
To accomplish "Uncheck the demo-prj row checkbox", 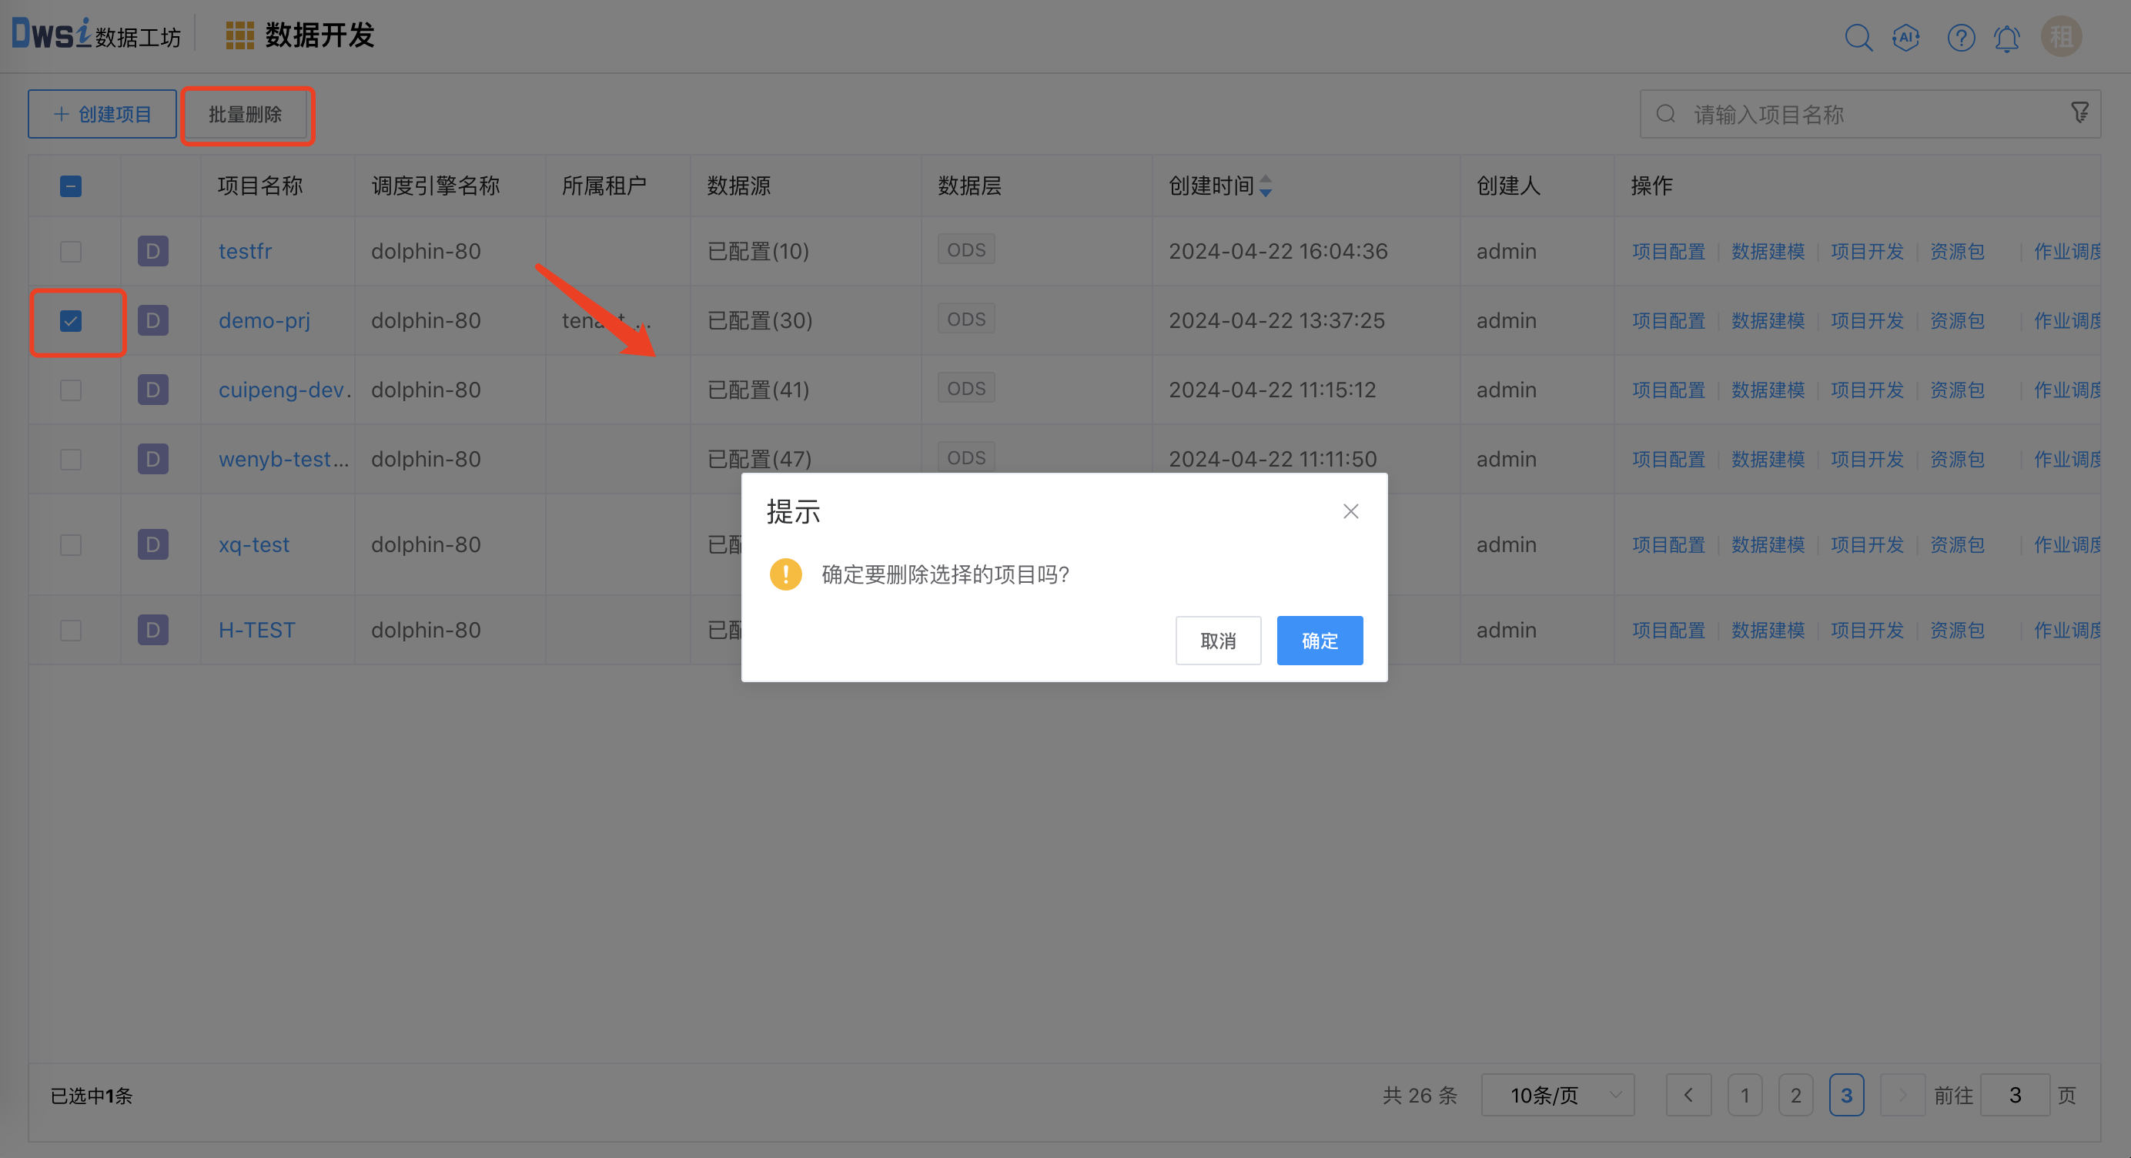I will pos(71,320).
